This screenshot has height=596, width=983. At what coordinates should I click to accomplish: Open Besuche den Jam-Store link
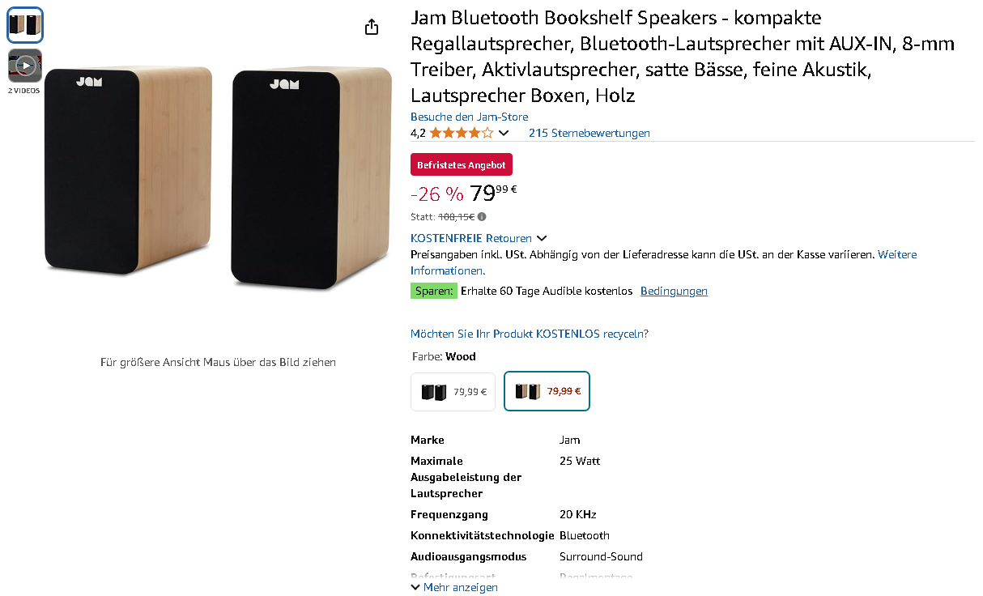pyautogui.click(x=469, y=117)
